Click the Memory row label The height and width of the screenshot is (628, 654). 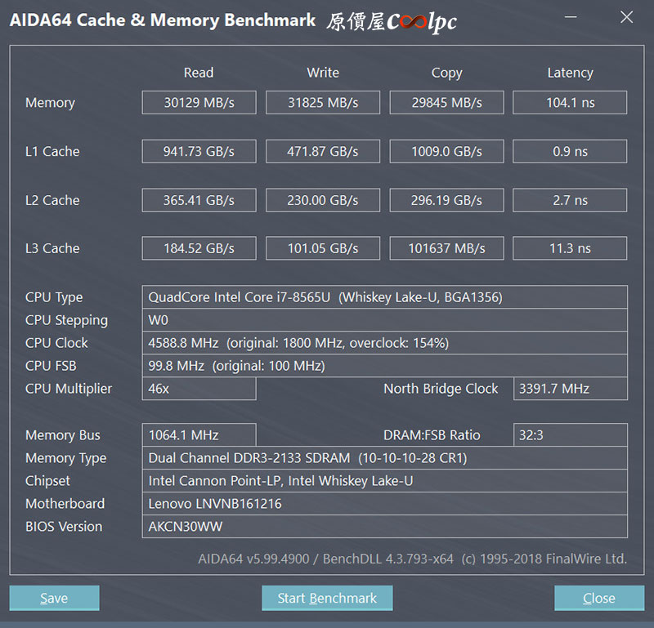tap(50, 103)
